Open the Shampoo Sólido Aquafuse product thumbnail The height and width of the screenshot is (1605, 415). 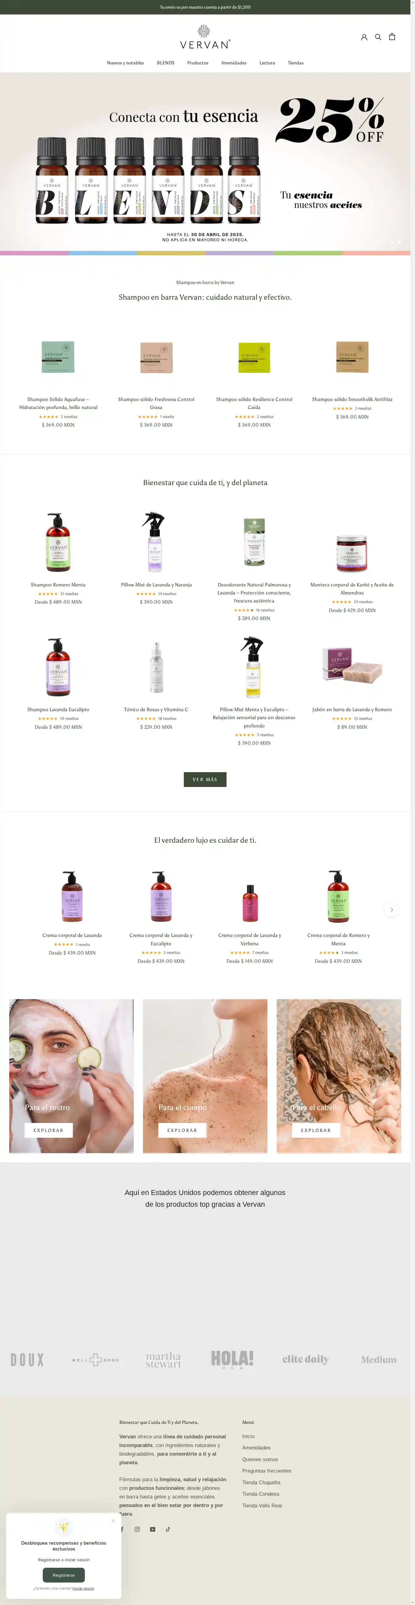click(58, 357)
